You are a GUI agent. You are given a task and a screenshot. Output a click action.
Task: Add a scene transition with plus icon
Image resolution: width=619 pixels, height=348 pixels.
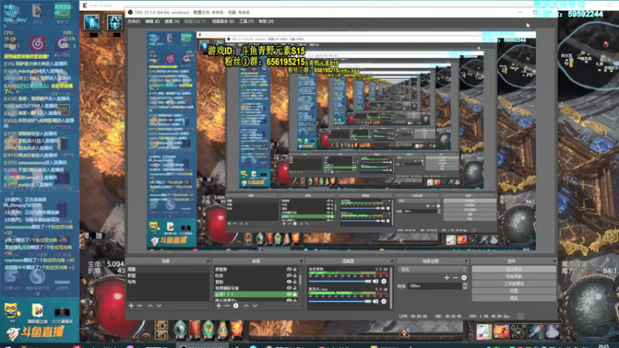[446, 278]
